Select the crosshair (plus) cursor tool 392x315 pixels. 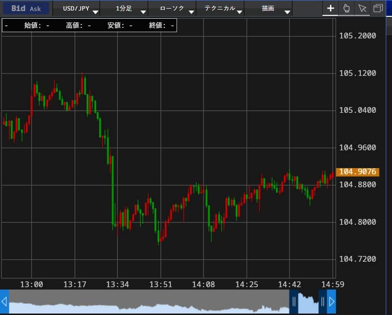(x=330, y=8)
